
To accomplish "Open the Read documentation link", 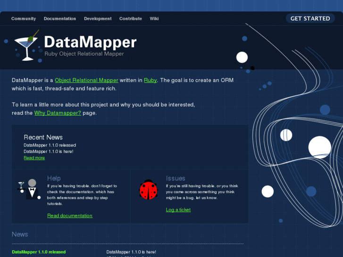I will [70, 216].
